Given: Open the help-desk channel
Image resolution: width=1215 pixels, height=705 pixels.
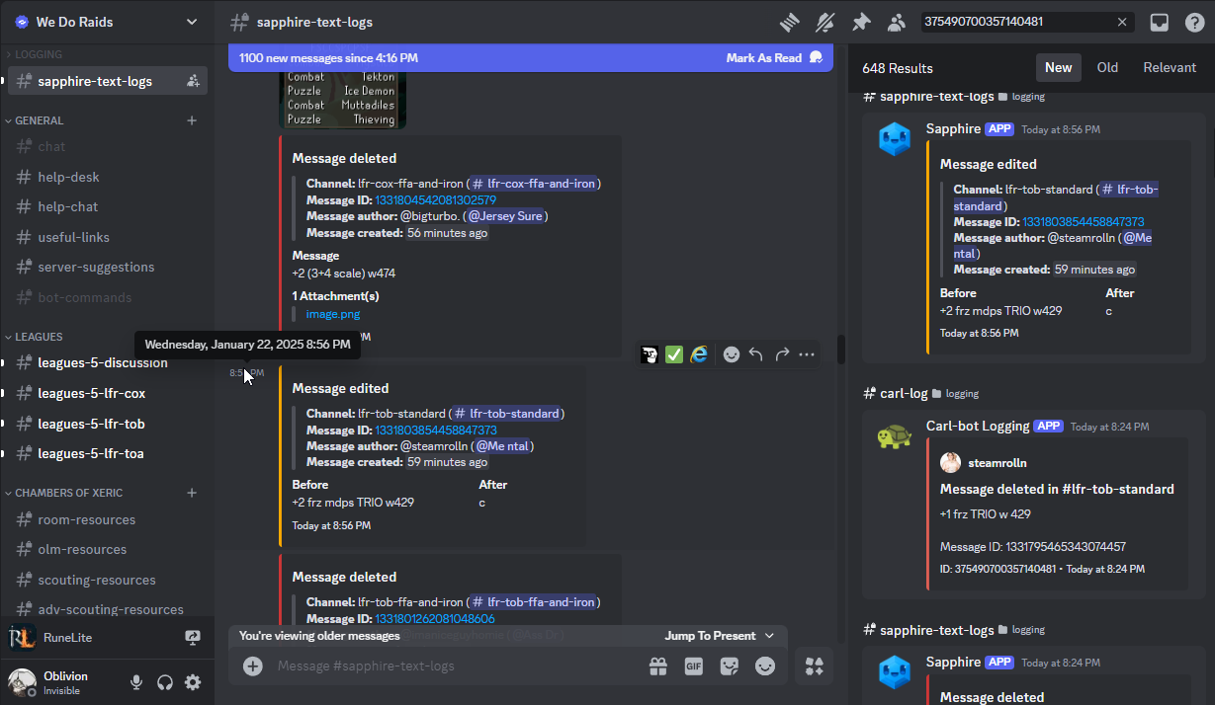Looking at the screenshot, I should [x=108, y=177].
